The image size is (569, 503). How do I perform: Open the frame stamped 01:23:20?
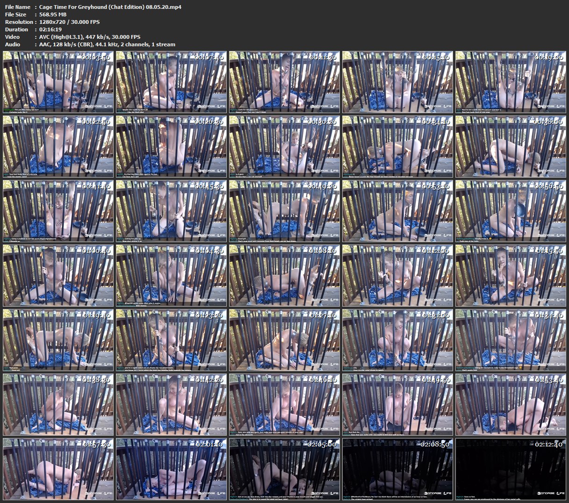click(171, 340)
